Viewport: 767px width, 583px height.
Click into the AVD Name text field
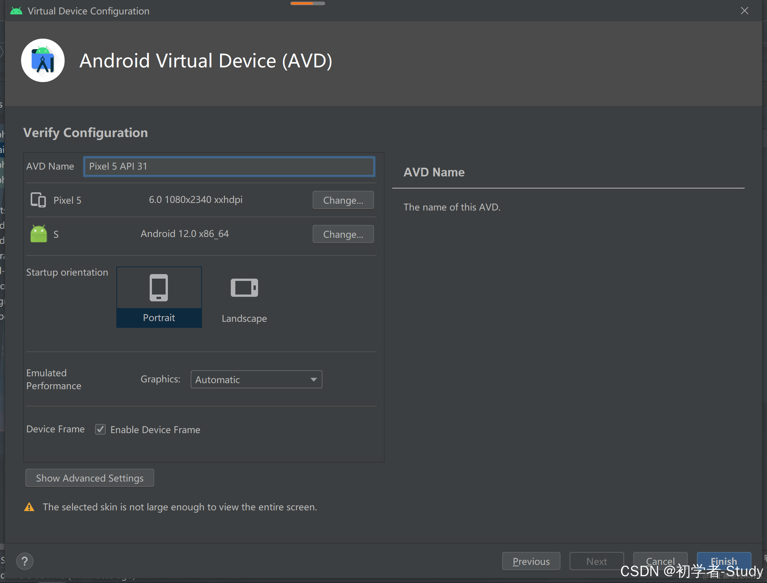click(x=229, y=167)
